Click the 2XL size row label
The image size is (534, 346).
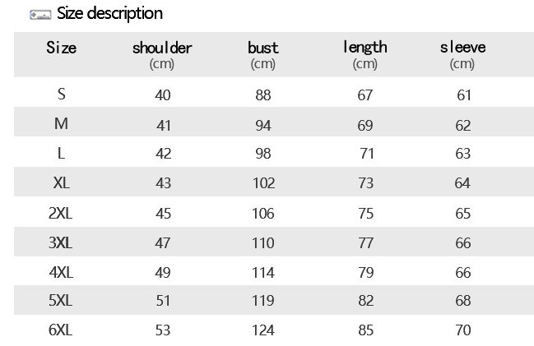click(61, 213)
